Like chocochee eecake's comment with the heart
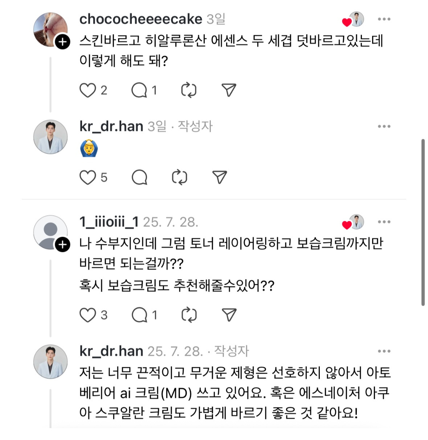The image size is (428, 440). coord(87,90)
